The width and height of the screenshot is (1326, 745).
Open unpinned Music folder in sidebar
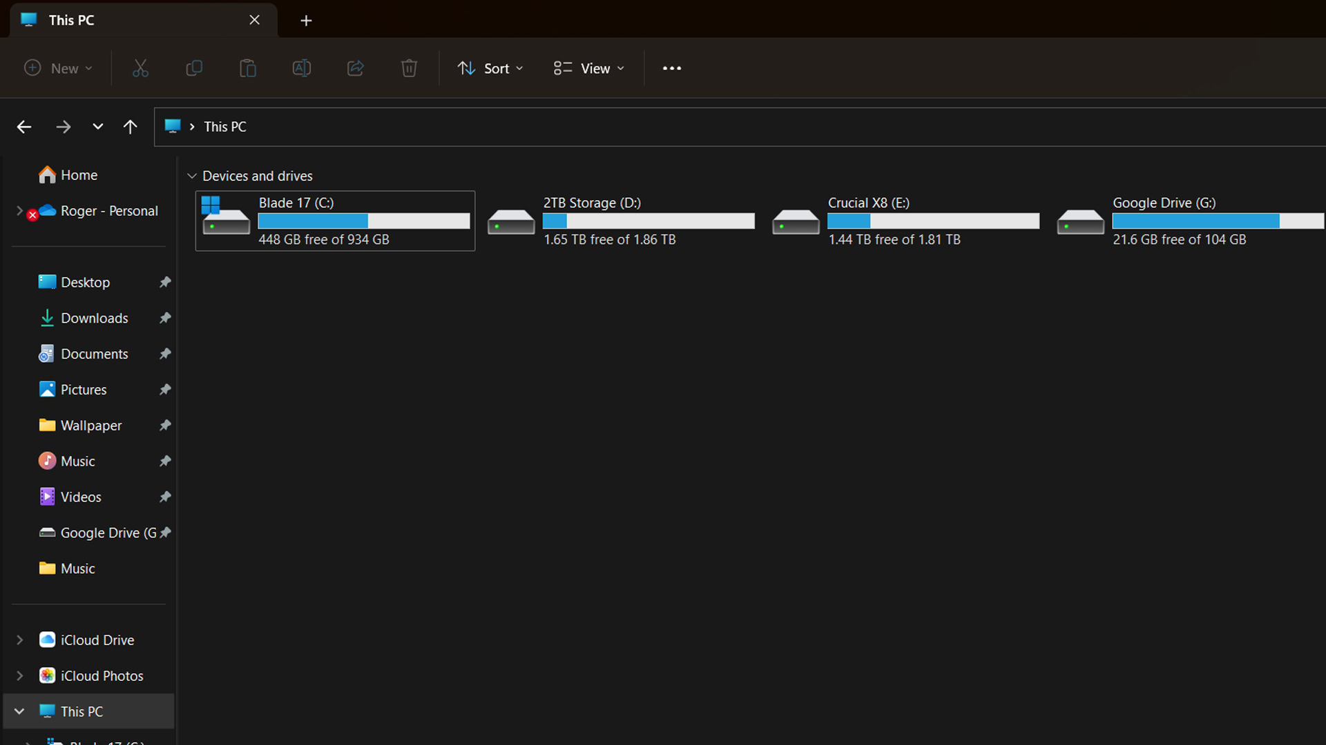pos(77,569)
